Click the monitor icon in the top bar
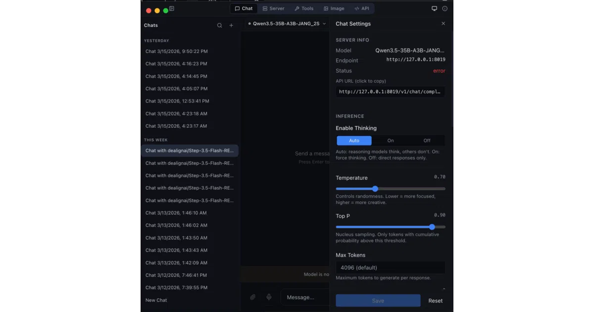Image resolution: width=594 pixels, height=312 pixels. pos(435,8)
